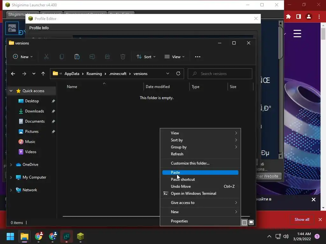Click AppData in the breadcrumb path

click(72, 74)
